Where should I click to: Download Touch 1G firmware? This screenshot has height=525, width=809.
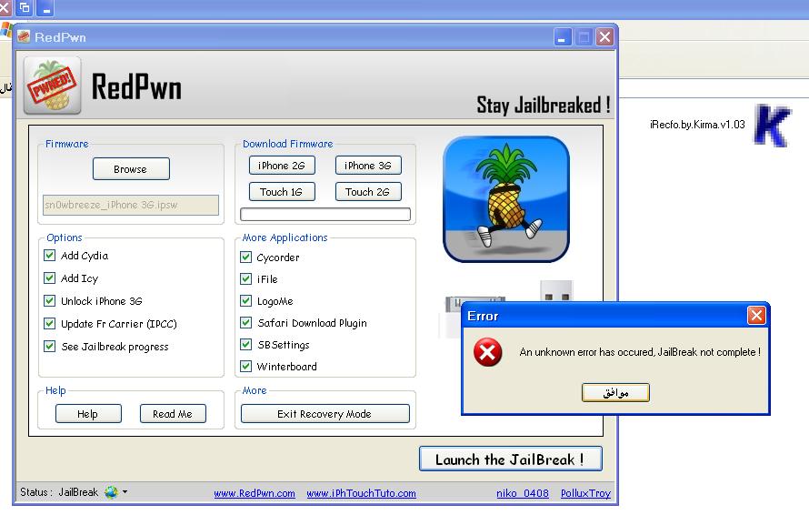coord(282,191)
